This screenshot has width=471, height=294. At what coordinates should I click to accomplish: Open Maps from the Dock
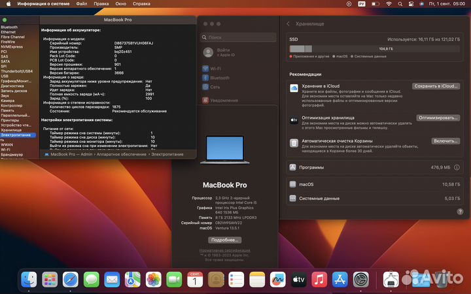click(x=133, y=280)
